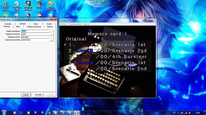The width and height of the screenshot is (206, 115).
Task: Click the Imágenes de CD 'cdimages' field
Action: pos(35,37)
